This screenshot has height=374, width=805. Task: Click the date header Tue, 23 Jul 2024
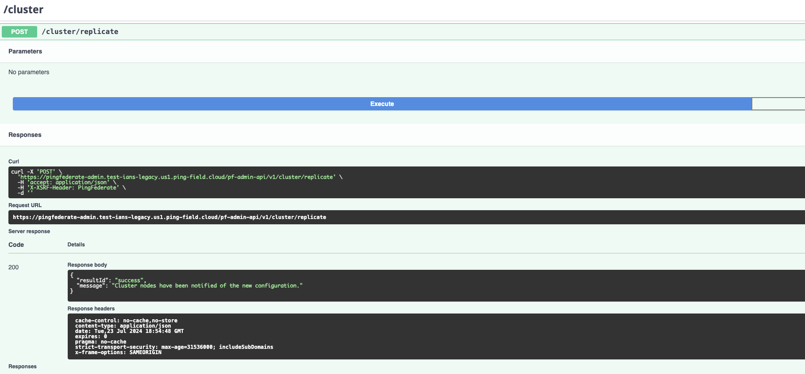tap(129, 331)
